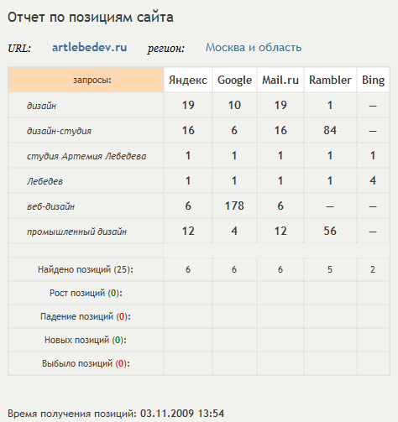
Task: Click the Mail.ru column header
Action: [280, 81]
